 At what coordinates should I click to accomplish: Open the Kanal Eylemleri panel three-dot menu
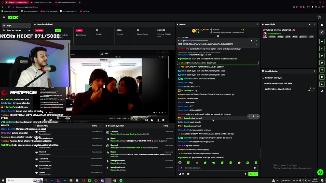(x=314, y=71)
